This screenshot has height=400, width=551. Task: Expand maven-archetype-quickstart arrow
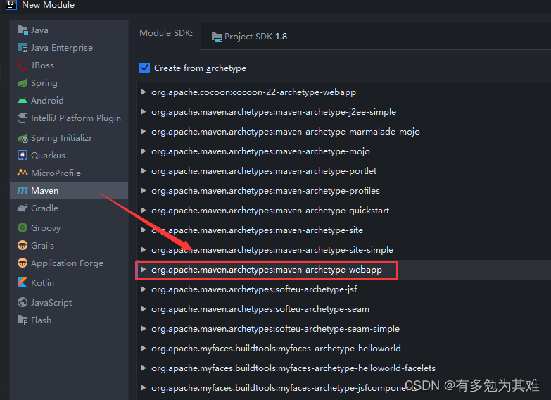144,211
